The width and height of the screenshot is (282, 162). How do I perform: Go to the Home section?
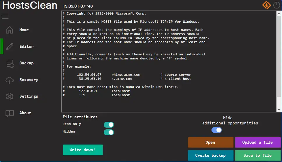[24, 30]
